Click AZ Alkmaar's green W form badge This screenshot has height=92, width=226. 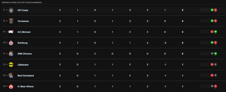coord(215,32)
